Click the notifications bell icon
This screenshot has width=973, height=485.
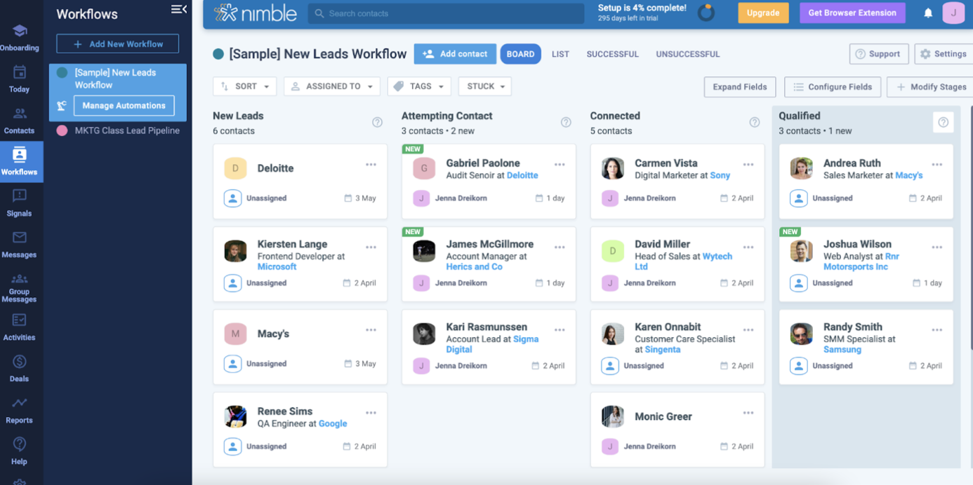[928, 13]
